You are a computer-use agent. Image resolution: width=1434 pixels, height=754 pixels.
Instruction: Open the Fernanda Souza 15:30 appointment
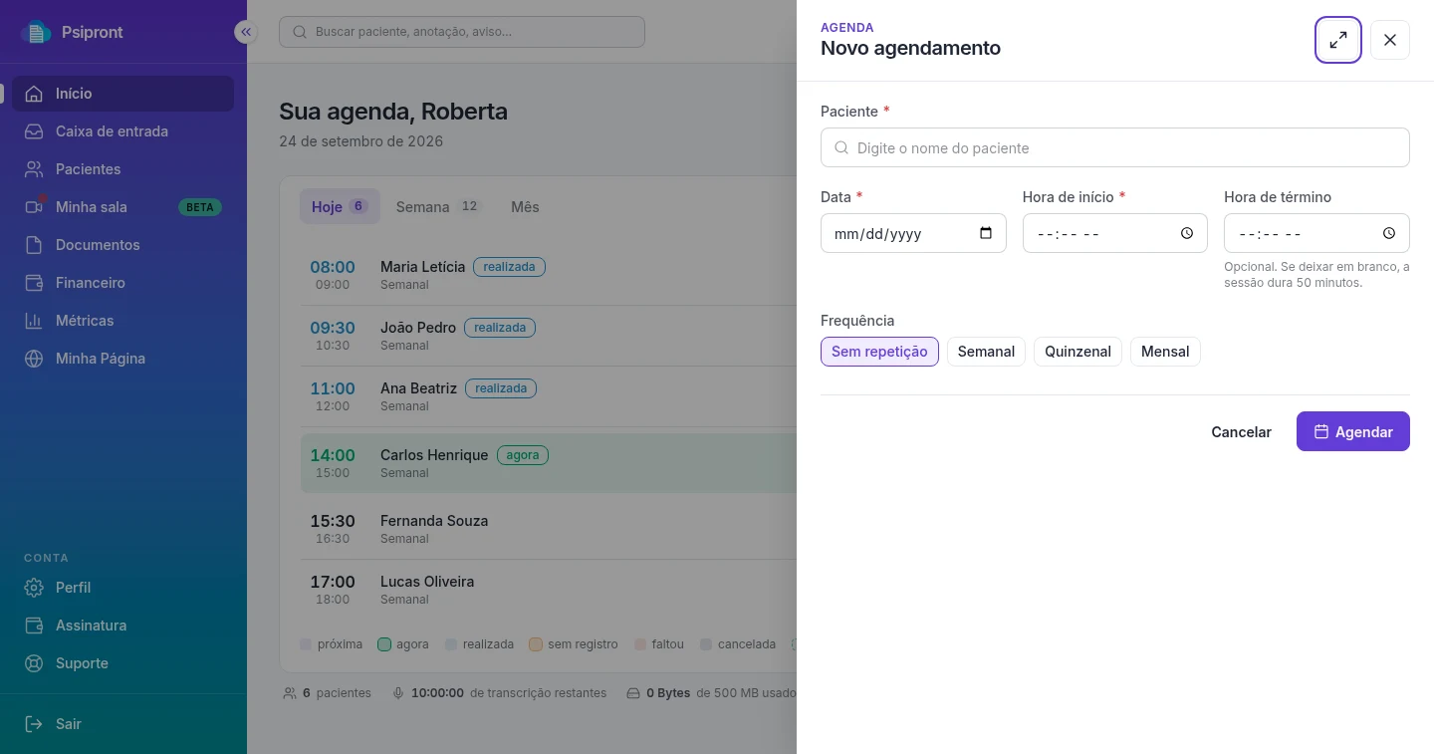point(549,529)
